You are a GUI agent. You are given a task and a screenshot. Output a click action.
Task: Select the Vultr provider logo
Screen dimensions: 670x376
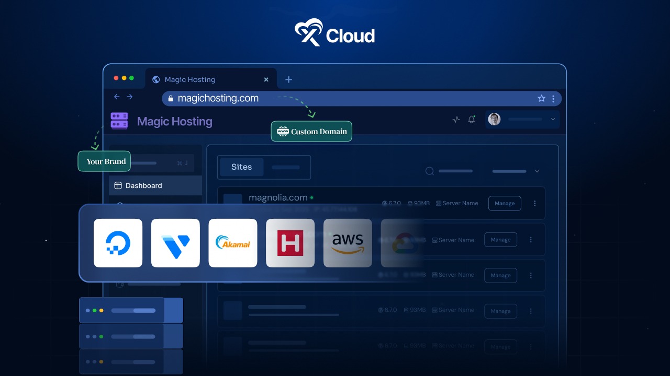coord(175,243)
